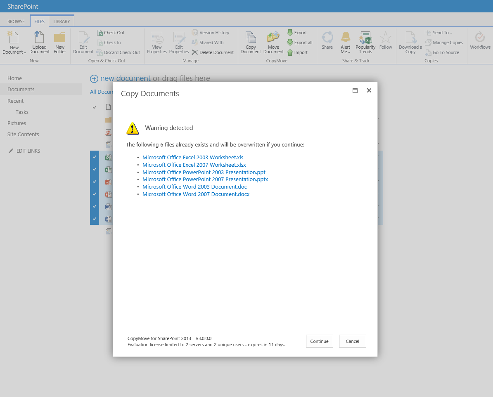
Task: Expand the Send To dropdown
Action: pyautogui.click(x=451, y=33)
